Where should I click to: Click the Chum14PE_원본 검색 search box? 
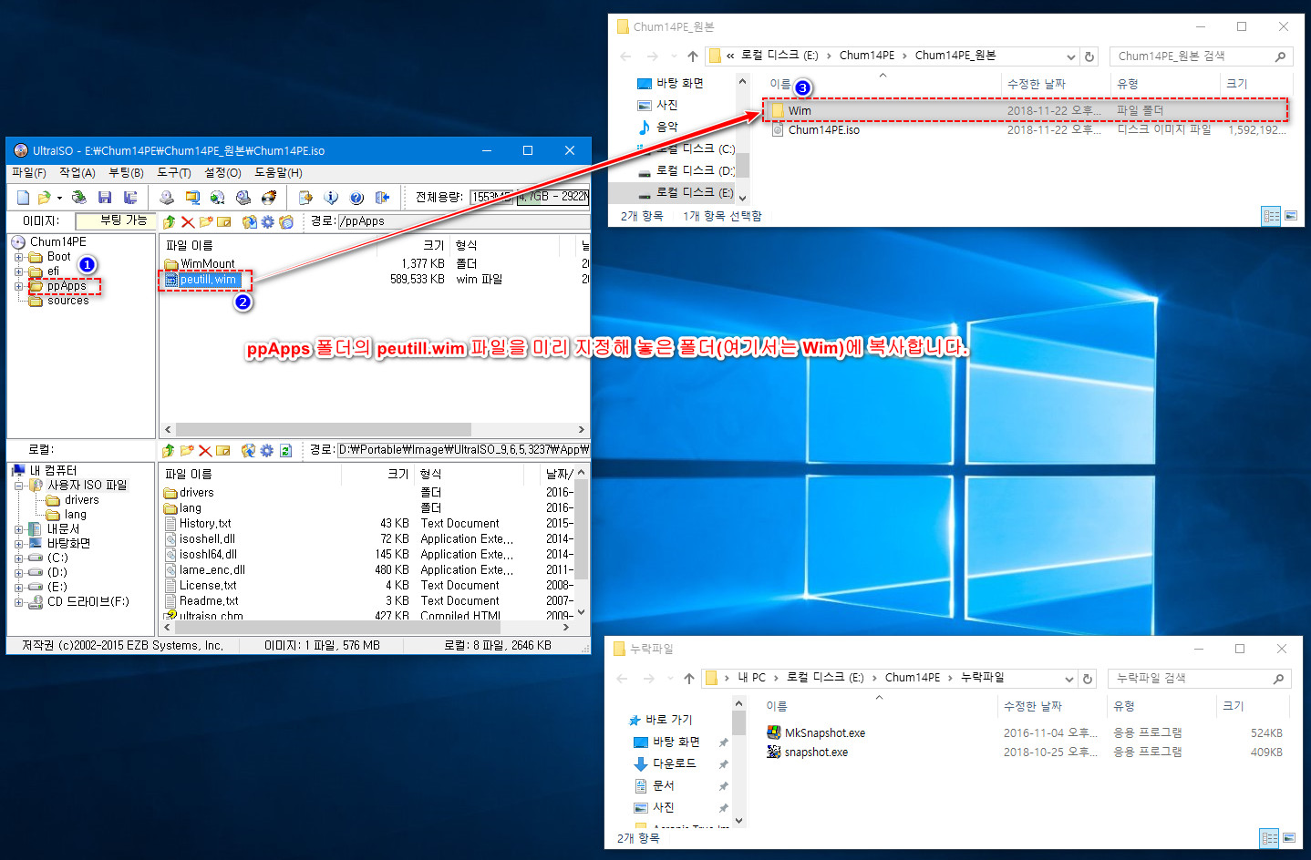pyautogui.click(x=1202, y=56)
